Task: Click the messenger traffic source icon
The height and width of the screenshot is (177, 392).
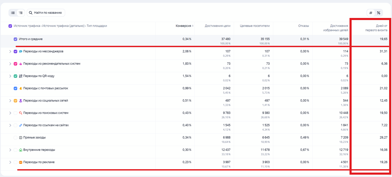Action: (21, 52)
